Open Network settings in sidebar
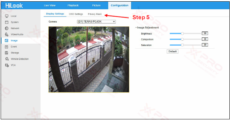Viewport: 230px width, 120px height. click(15, 28)
